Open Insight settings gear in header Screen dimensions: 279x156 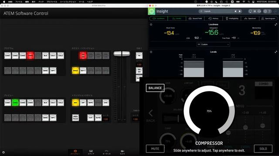(265, 11)
